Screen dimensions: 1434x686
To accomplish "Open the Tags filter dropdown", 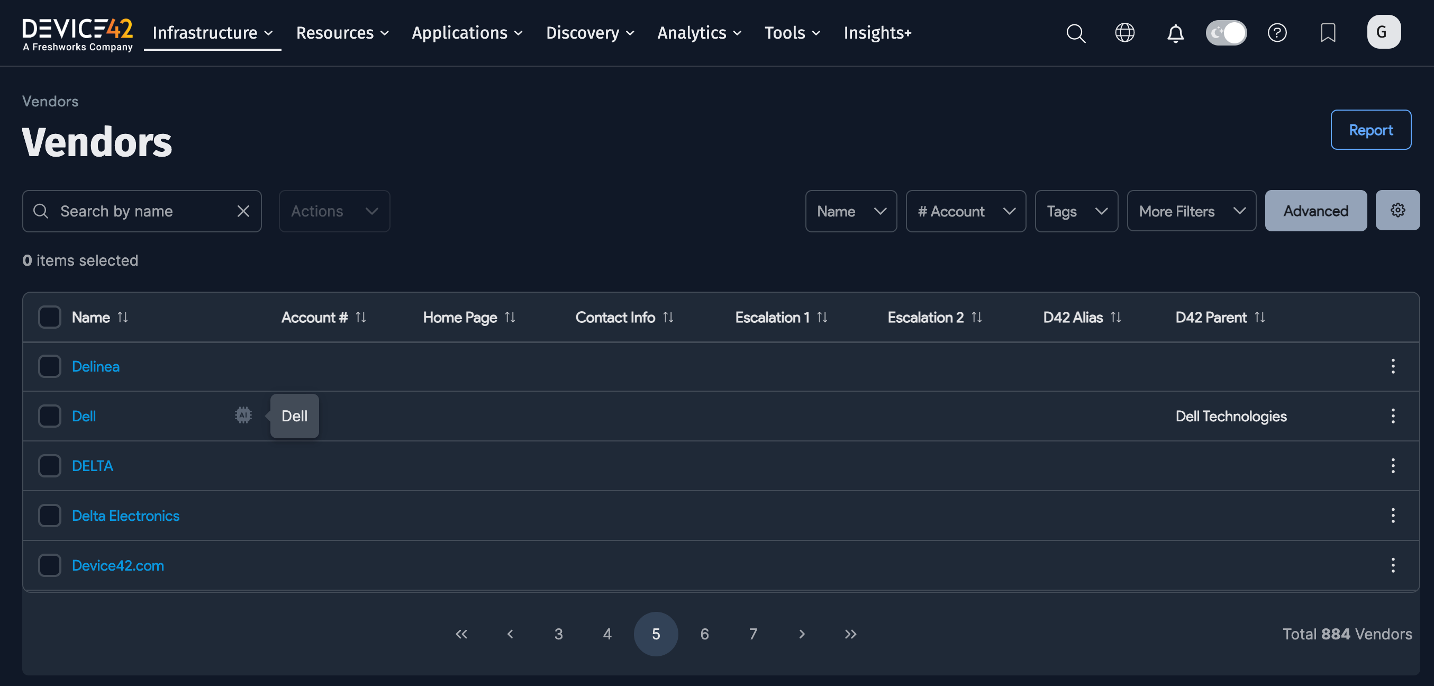I will pyautogui.click(x=1076, y=211).
